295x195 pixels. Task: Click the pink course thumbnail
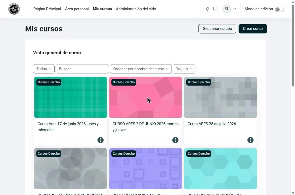[145, 97]
